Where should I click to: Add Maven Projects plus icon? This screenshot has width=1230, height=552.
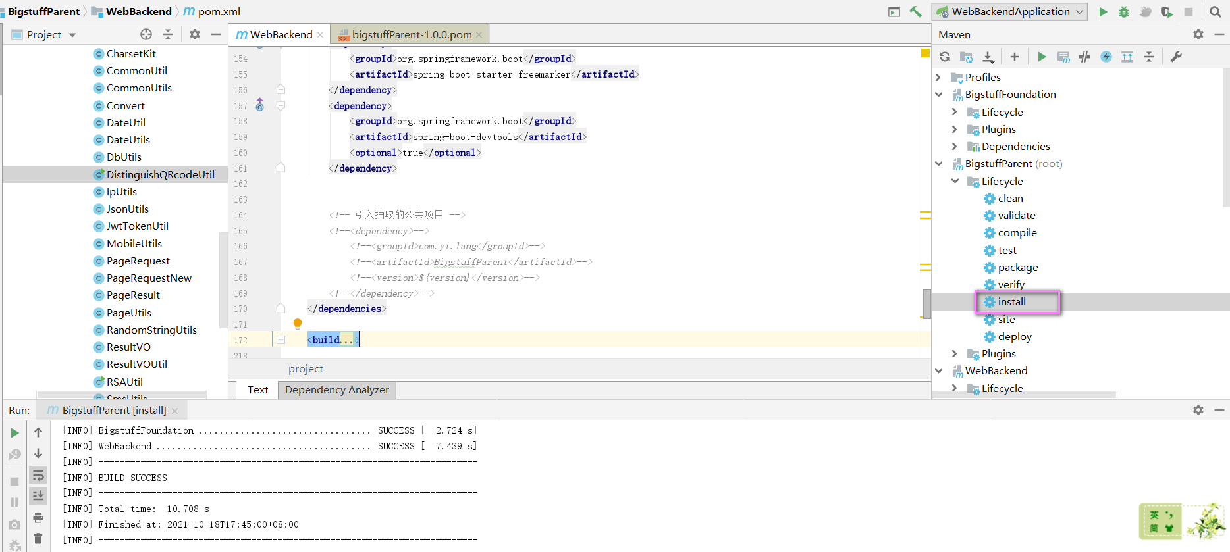pos(1015,57)
